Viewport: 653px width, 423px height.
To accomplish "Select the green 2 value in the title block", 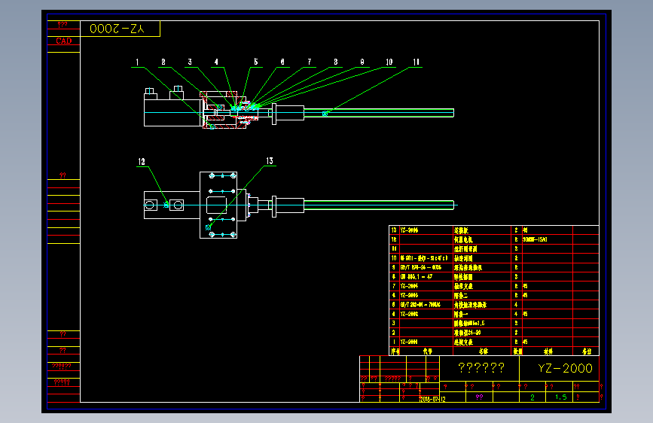I will pos(532,397).
